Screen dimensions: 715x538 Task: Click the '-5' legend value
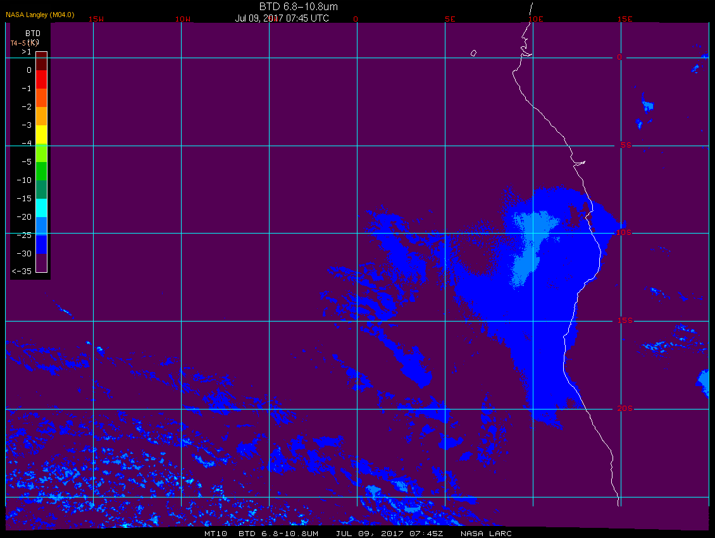[27, 162]
